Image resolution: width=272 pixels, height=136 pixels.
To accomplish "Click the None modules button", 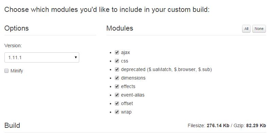I will (259, 29).
